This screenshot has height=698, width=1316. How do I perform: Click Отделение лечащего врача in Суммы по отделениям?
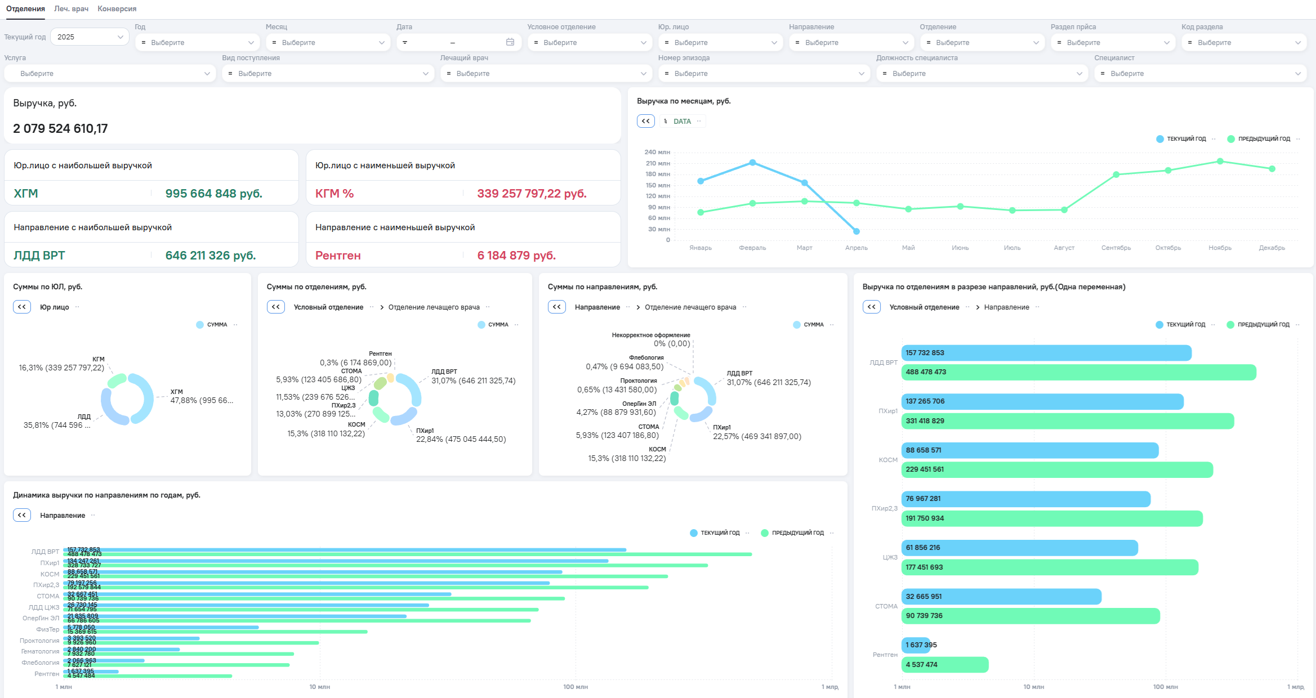(434, 307)
